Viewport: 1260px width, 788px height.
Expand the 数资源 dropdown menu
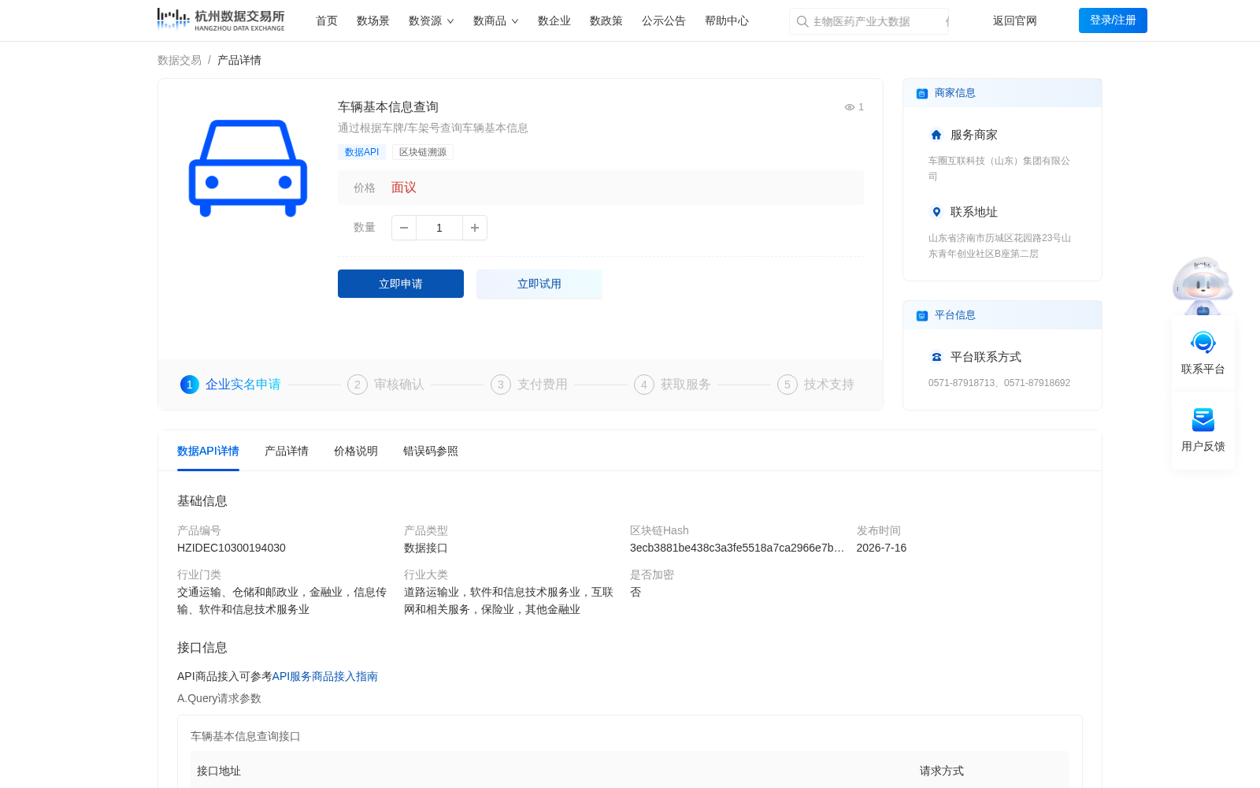(431, 20)
